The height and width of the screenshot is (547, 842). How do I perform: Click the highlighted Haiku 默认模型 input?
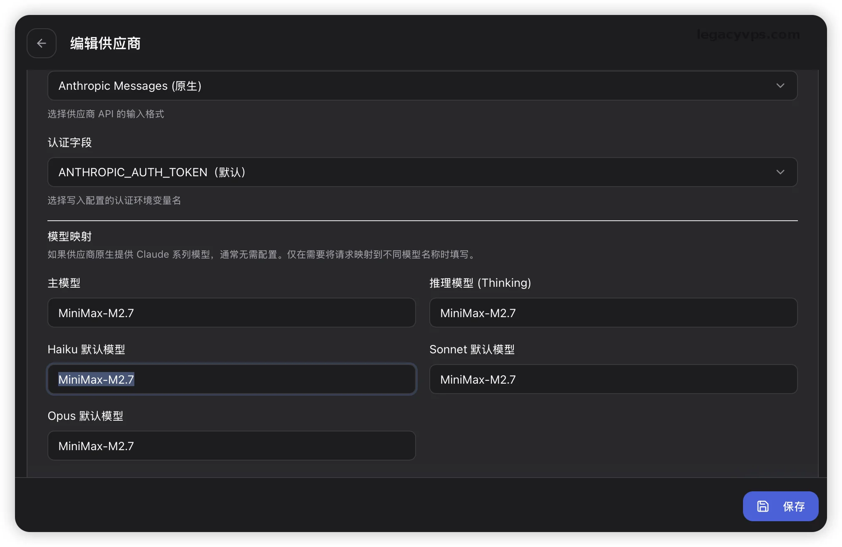pyautogui.click(x=231, y=379)
